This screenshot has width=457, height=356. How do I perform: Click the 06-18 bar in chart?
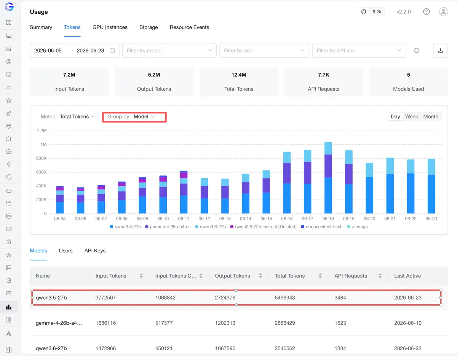(328, 178)
